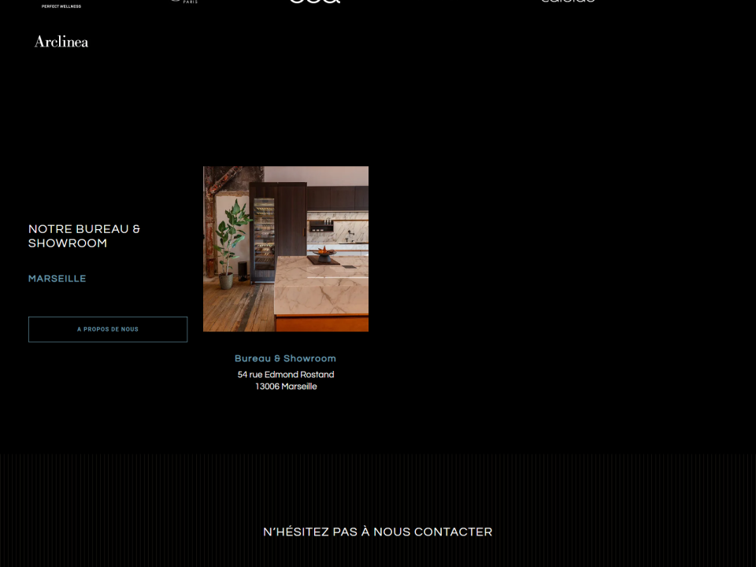Click the NOTRE BUREAU & SHOWROOM heading
This screenshot has height=567, width=756.
pyautogui.click(x=84, y=235)
